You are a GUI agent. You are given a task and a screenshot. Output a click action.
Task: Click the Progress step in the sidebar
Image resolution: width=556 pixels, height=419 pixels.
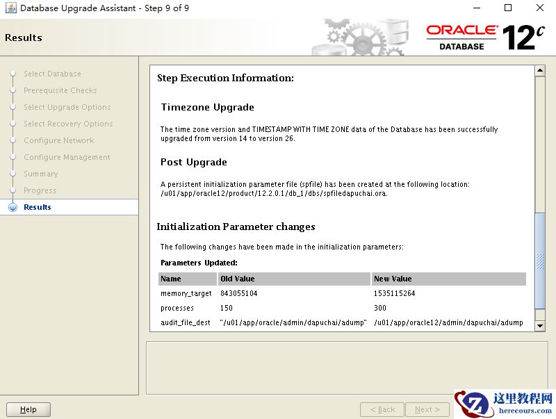coord(40,190)
